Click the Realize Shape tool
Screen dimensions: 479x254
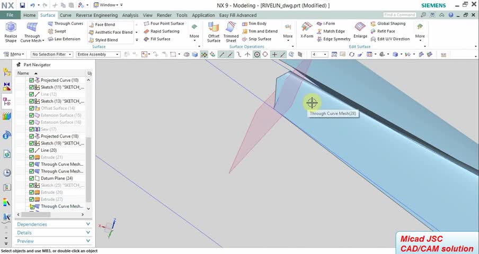click(x=11, y=32)
